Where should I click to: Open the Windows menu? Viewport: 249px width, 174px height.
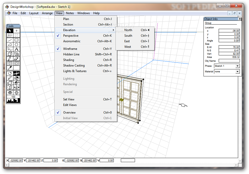(83, 13)
